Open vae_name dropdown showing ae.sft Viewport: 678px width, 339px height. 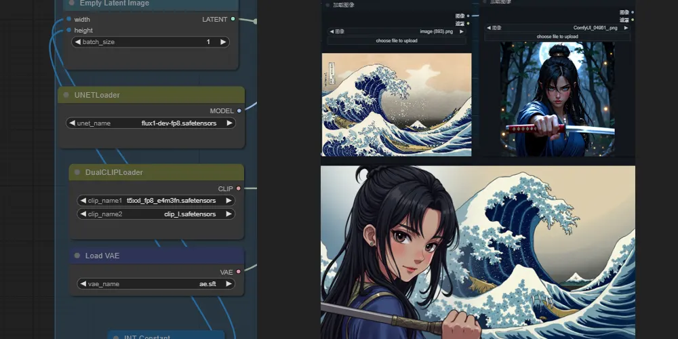pos(156,284)
